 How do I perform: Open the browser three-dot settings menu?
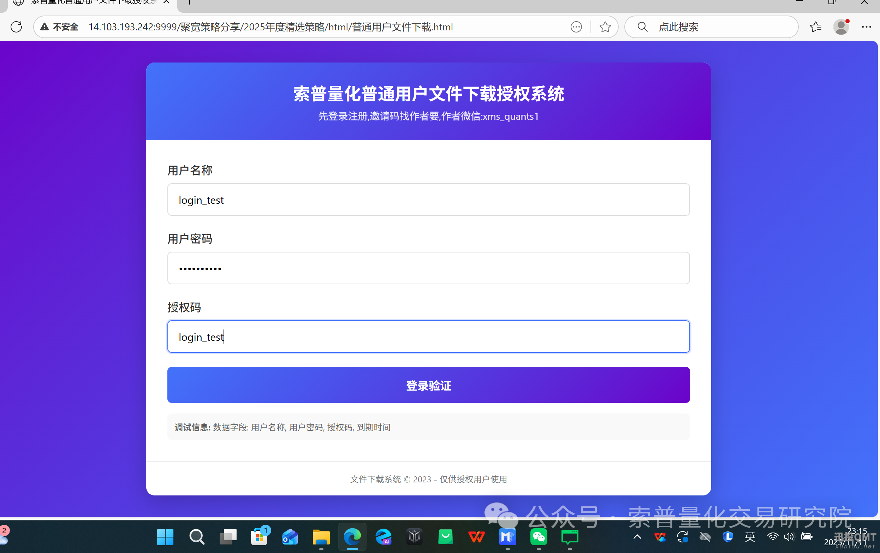coord(867,27)
